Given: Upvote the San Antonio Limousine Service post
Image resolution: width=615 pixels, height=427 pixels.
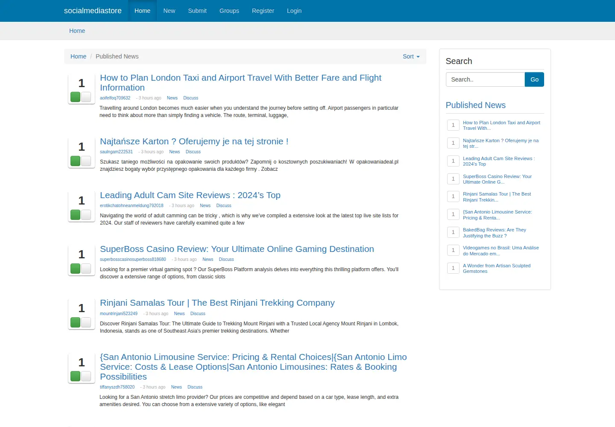Looking at the screenshot, I should pyautogui.click(x=76, y=376).
